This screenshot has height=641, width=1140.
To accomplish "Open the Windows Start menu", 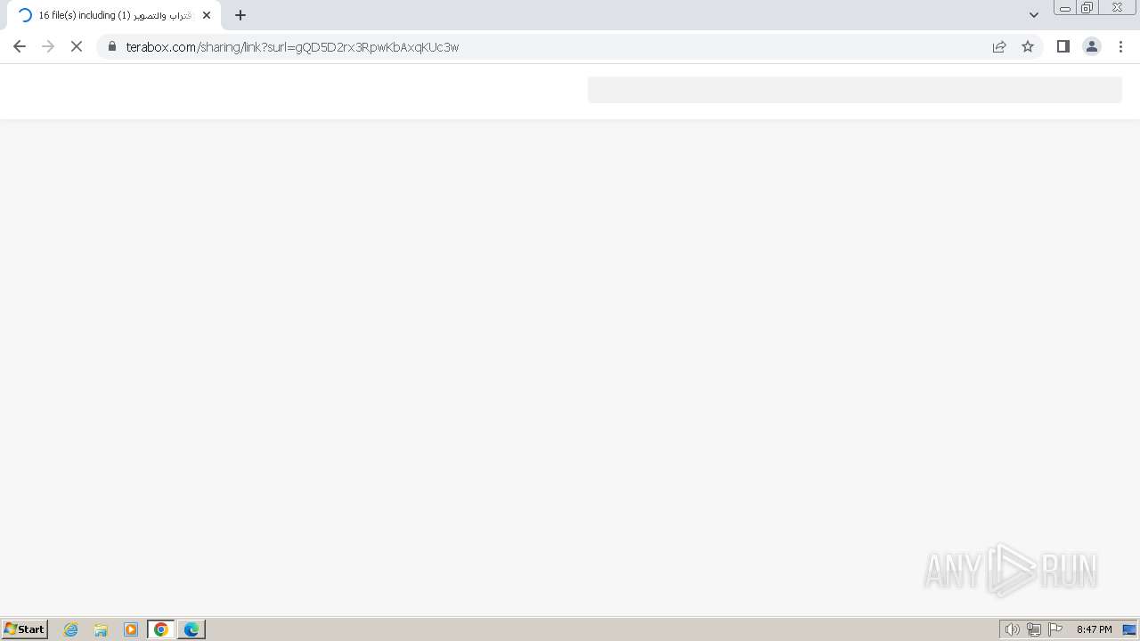I will [25, 629].
